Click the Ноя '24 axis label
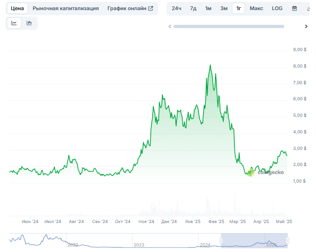The height and width of the screenshot is (252, 316). click(146, 222)
